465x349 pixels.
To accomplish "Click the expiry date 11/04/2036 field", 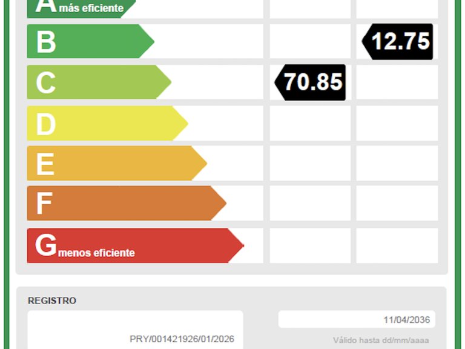I will [x=357, y=320].
